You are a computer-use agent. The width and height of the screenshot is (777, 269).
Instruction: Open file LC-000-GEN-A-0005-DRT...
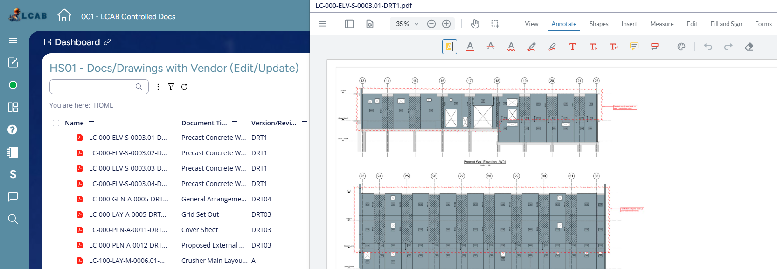pos(129,199)
